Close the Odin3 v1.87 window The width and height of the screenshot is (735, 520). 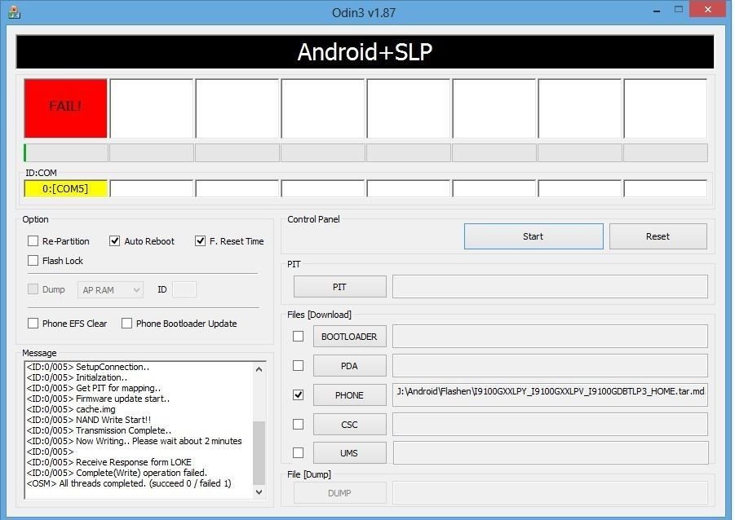point(708,9)
